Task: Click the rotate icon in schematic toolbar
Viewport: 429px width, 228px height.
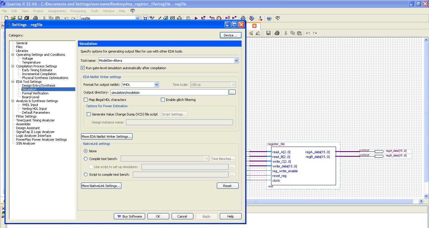Action: [258, 33]
